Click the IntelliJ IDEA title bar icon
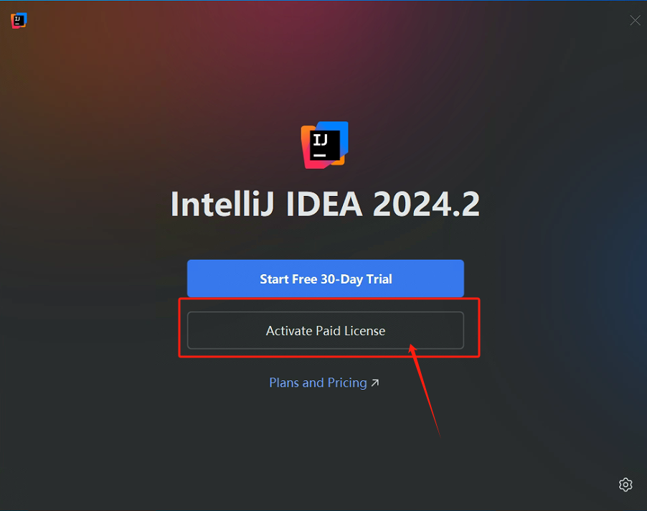This screenshot has width=647, height=511. (x=19, y=20)
